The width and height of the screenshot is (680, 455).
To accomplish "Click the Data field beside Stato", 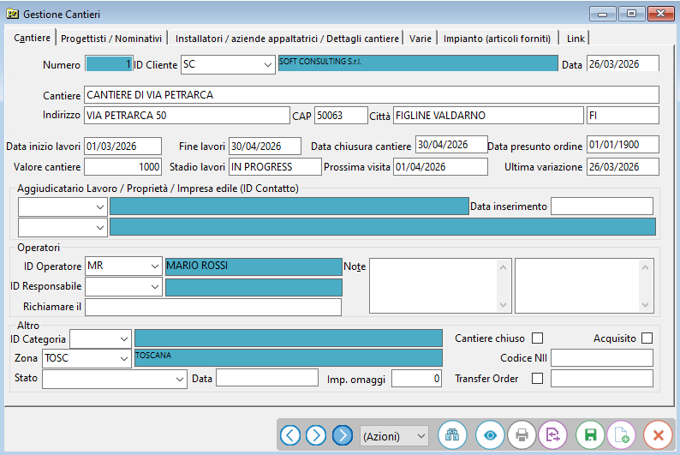I will pos(267,378).
